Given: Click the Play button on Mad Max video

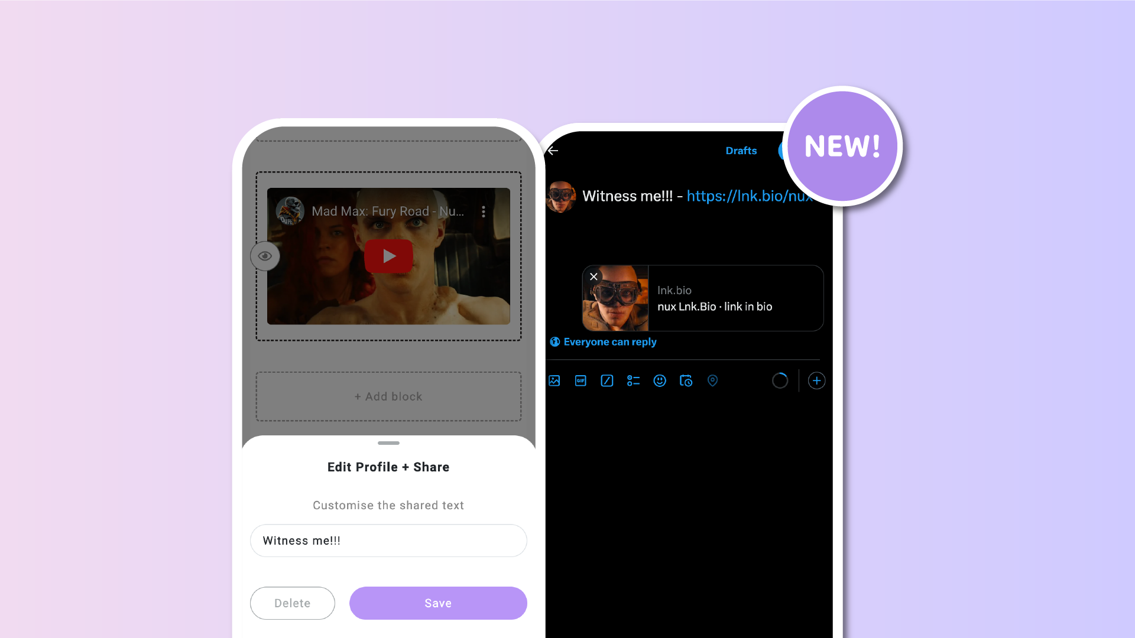Looking at the screenshot, I should click(388, 256).
